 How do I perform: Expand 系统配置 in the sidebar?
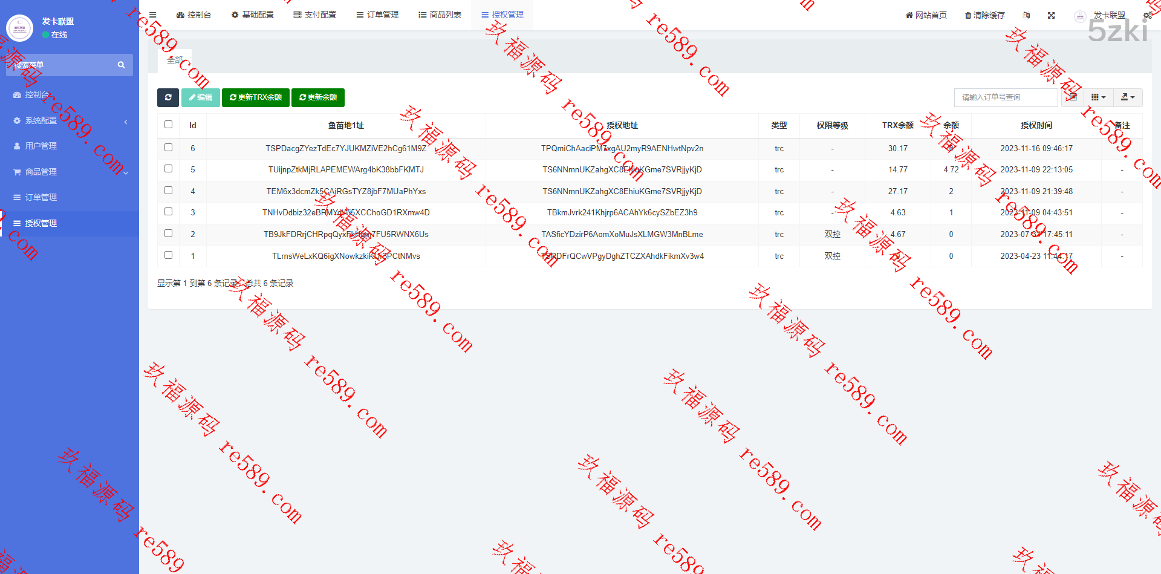[x=70, y=121]
